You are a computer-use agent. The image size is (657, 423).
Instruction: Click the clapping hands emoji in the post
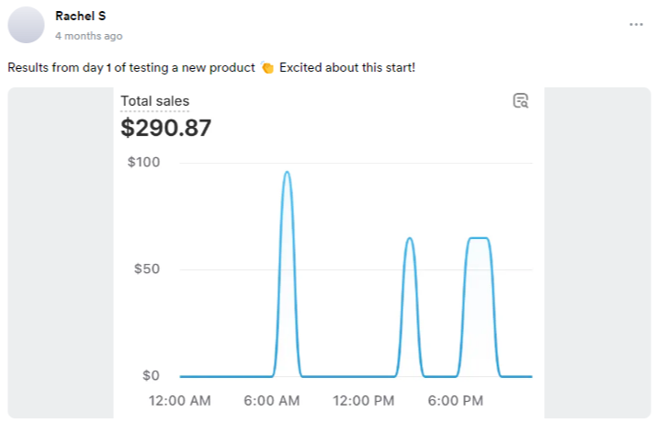(267, 68)
